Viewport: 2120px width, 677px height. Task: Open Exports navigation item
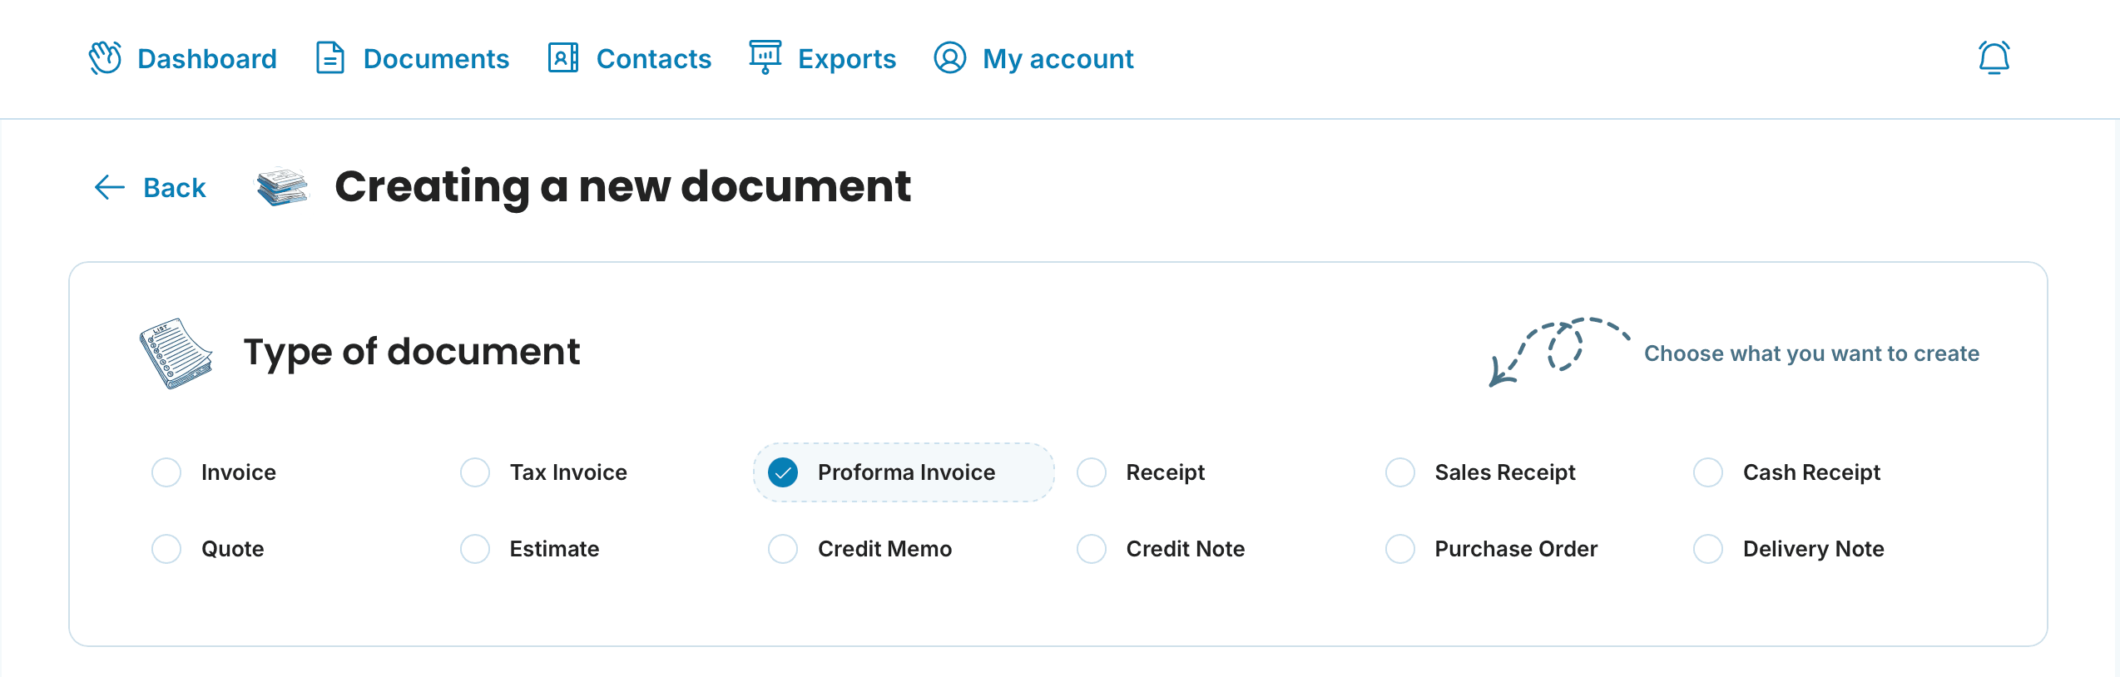pos(847,59)
